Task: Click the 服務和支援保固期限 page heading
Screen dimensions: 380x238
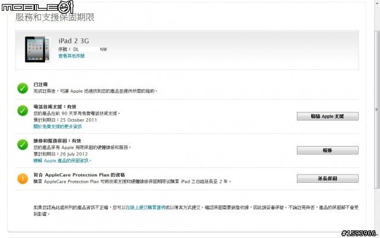Action: point(55,17)
